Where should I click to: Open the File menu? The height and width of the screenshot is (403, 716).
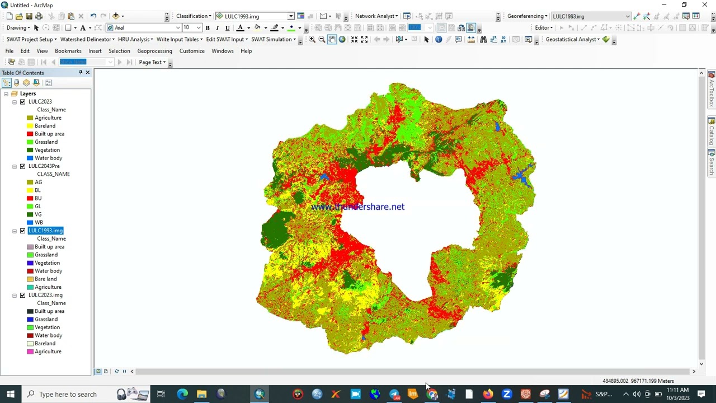click(x=10, y=51)
